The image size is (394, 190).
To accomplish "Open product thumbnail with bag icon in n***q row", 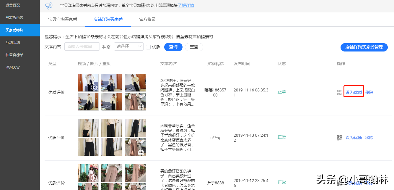I will click(x=135, y=147).
